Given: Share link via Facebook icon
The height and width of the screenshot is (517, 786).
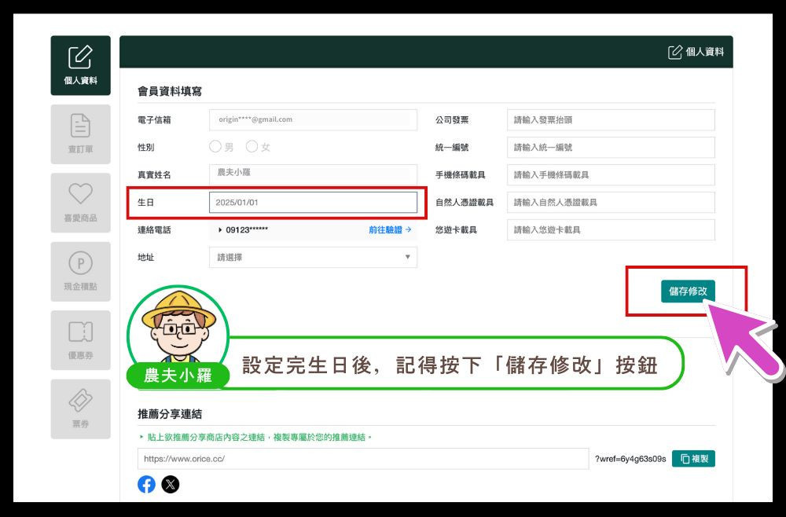Looking at the screenshot, I should (146, 484).
